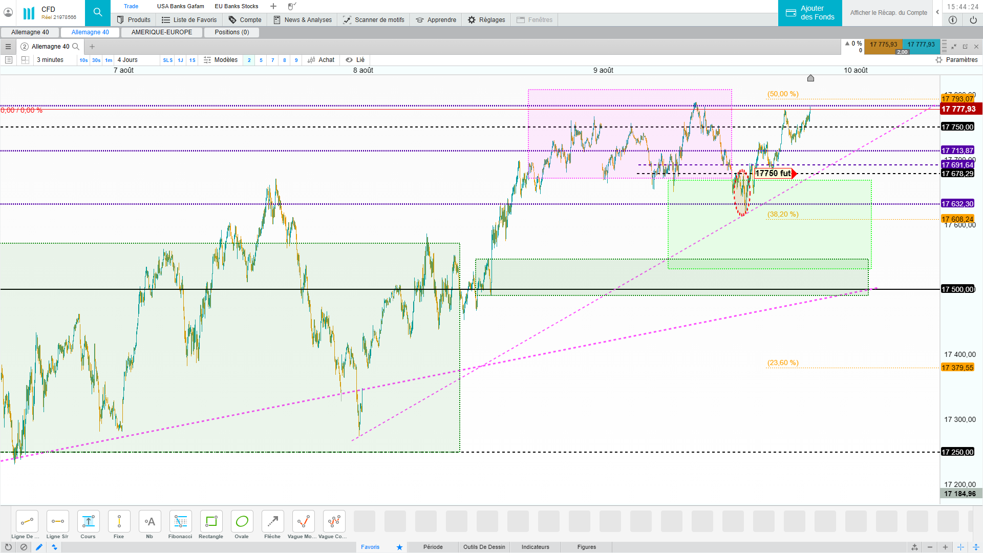The image size is (983, 553).
Task: Click the 17 777,93 current price label
Action: click(x=958, y=109)
